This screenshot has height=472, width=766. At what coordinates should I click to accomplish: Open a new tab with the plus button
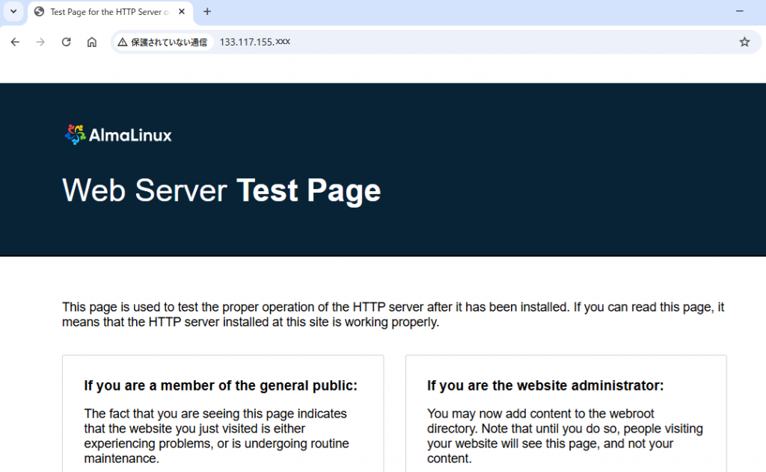pyautogui.click(x=207, y=12)
